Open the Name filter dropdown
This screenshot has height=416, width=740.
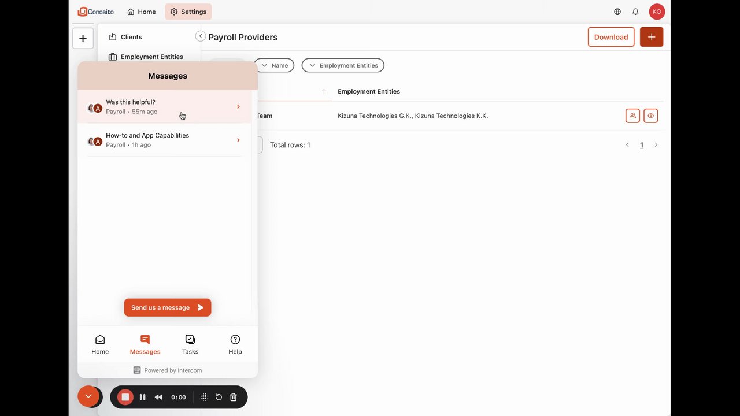click(275, 65)
